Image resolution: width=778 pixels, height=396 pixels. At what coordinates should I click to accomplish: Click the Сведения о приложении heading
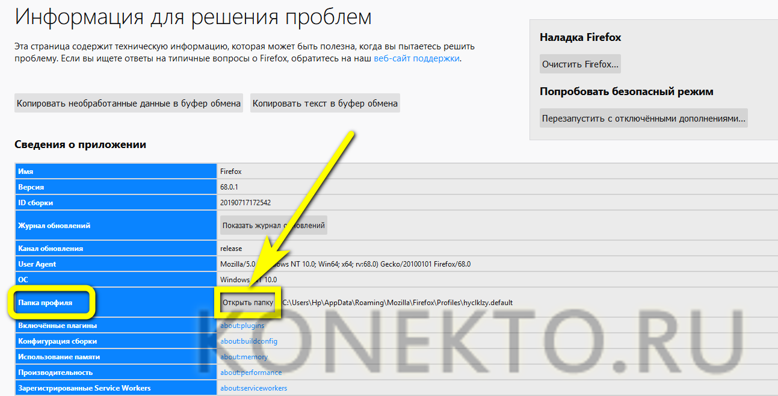[80, 144]
